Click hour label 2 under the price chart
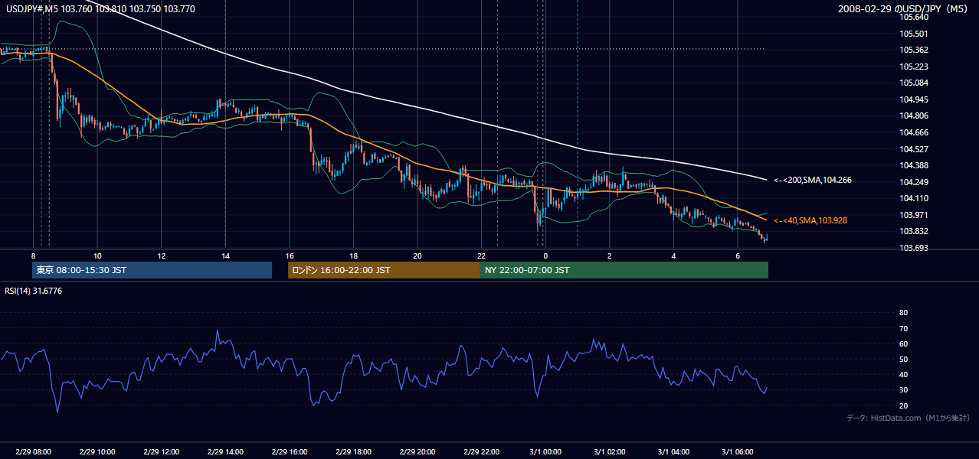This screenshot has width=979, height=459. pyautogui.click(x=609, y=256)
